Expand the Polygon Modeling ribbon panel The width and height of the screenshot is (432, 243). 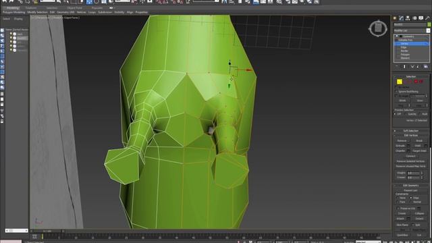[x=13, y=12]
